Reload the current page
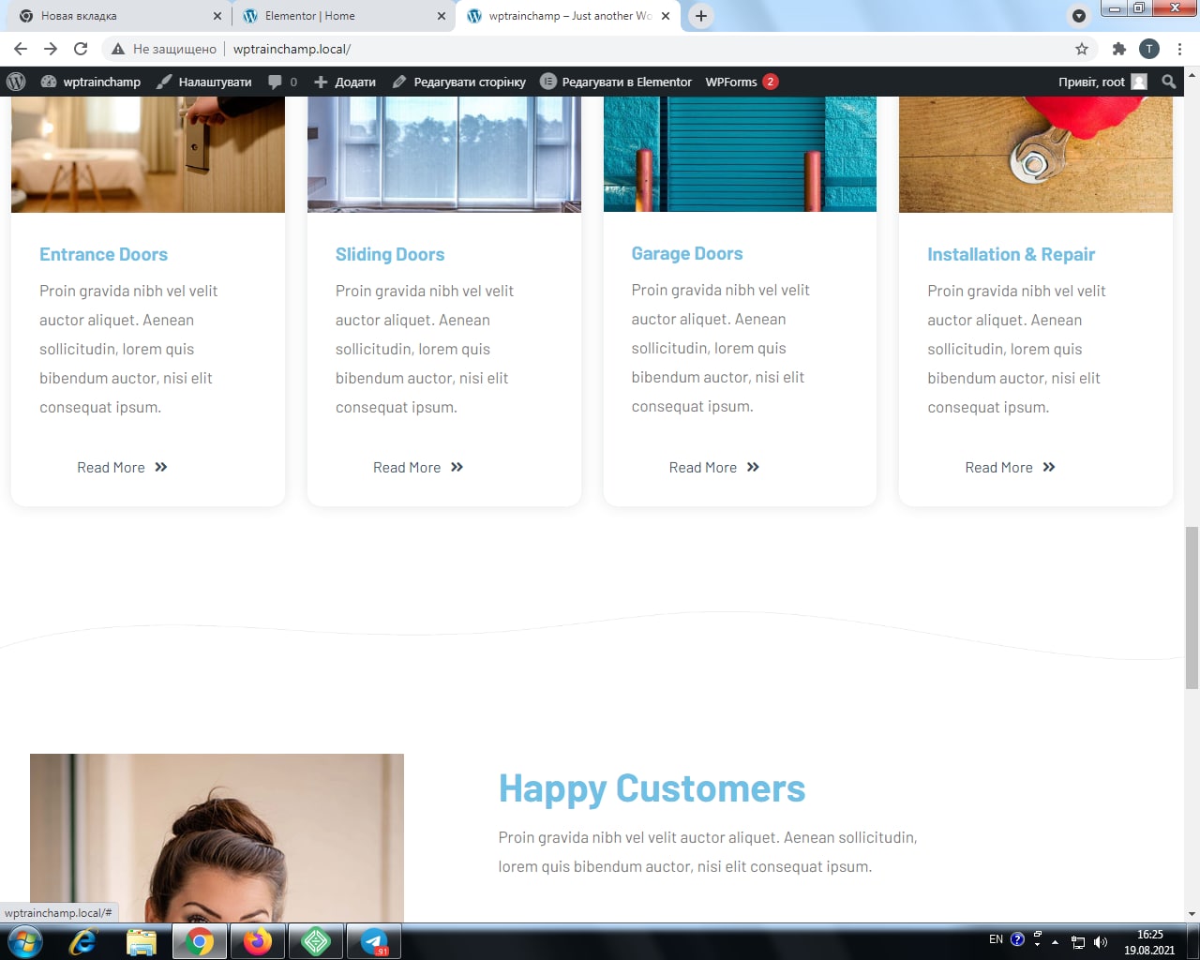 81,49
